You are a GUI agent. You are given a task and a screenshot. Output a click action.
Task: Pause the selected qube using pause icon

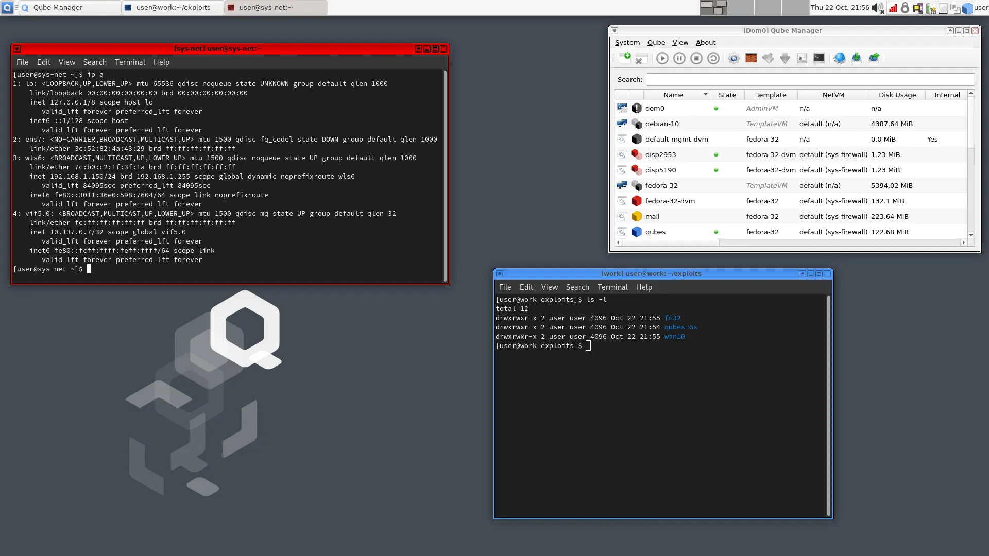click(679, 58)
